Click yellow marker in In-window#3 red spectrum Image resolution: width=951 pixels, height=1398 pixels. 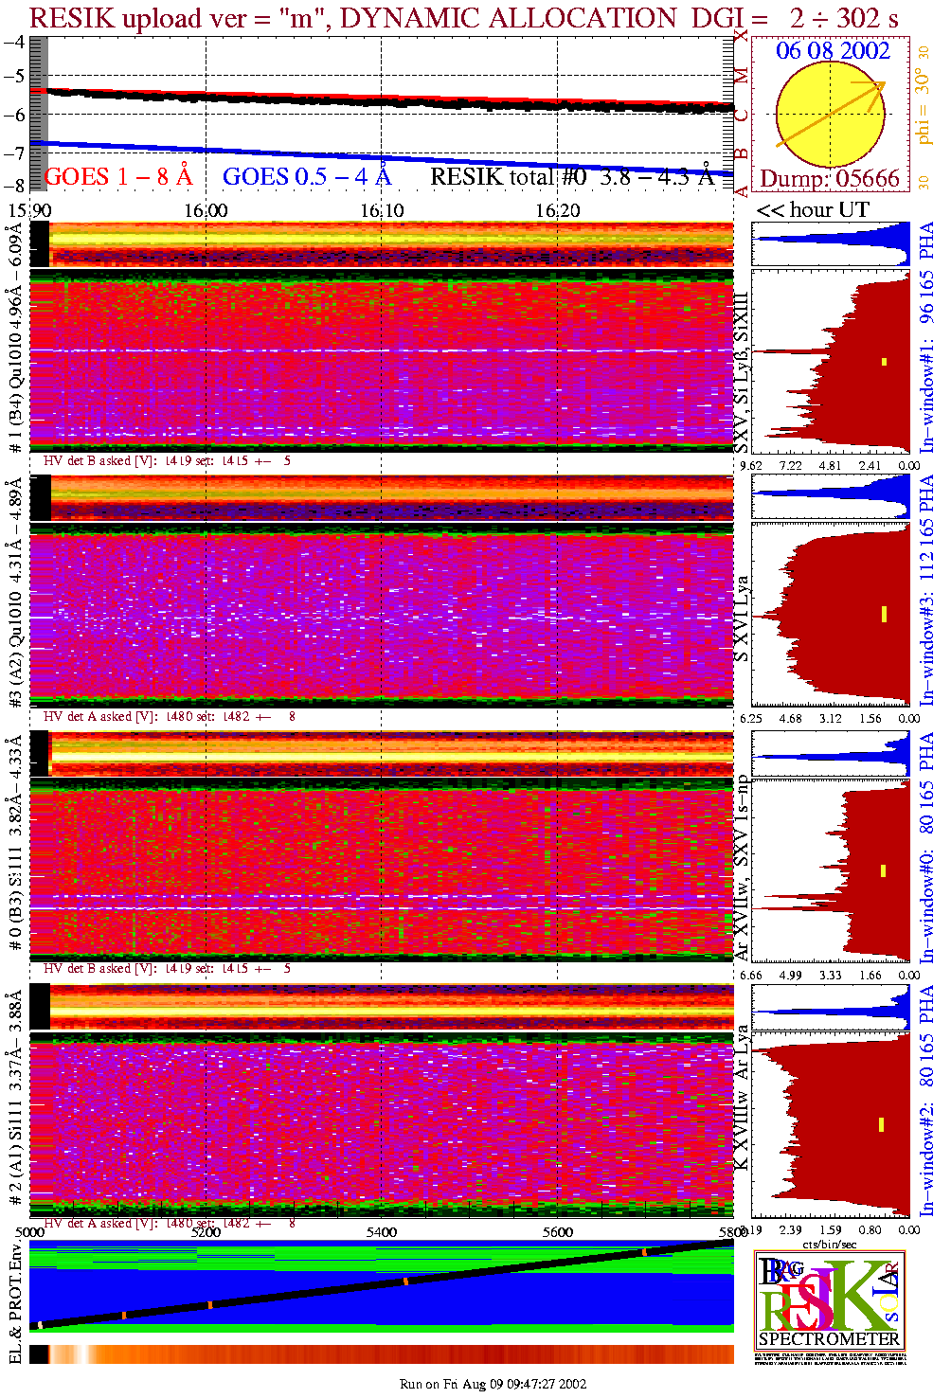(884, 614)
